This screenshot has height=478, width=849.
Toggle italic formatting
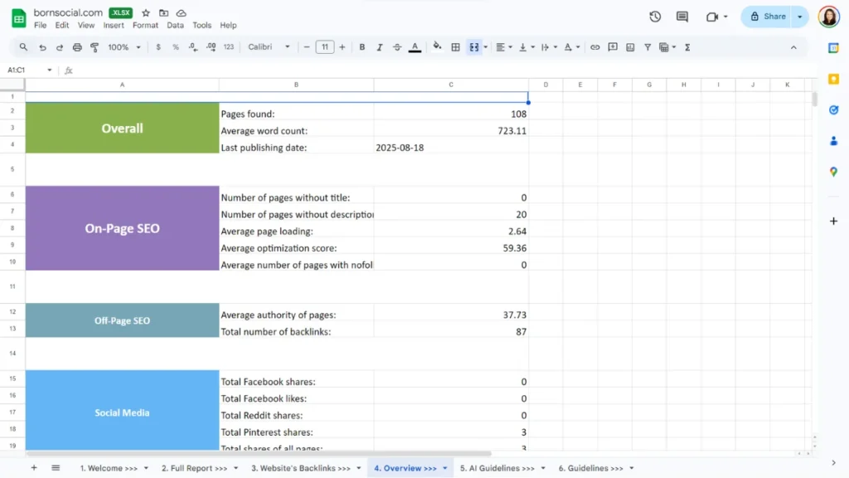pyautogui.click(x=380, y=47)
